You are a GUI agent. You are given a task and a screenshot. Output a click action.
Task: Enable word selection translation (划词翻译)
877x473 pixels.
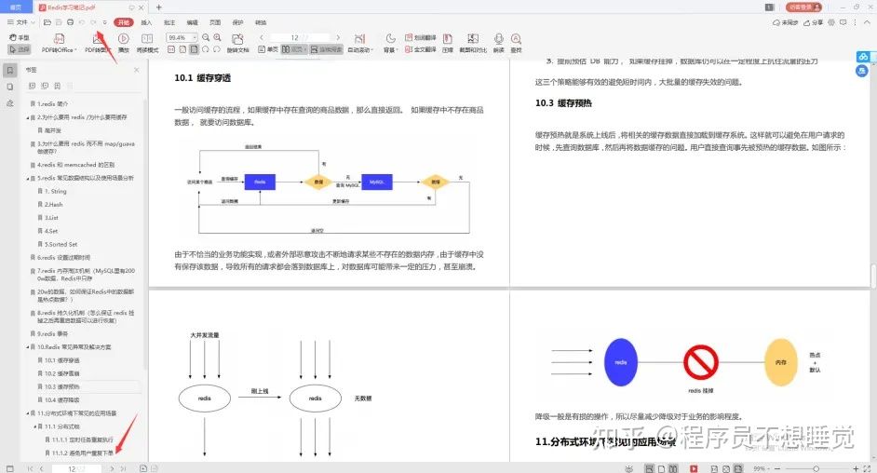click(x=421, y=37)
